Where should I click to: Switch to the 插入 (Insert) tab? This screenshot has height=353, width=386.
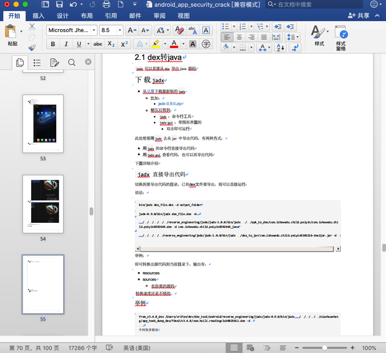[x=38, y=16]
